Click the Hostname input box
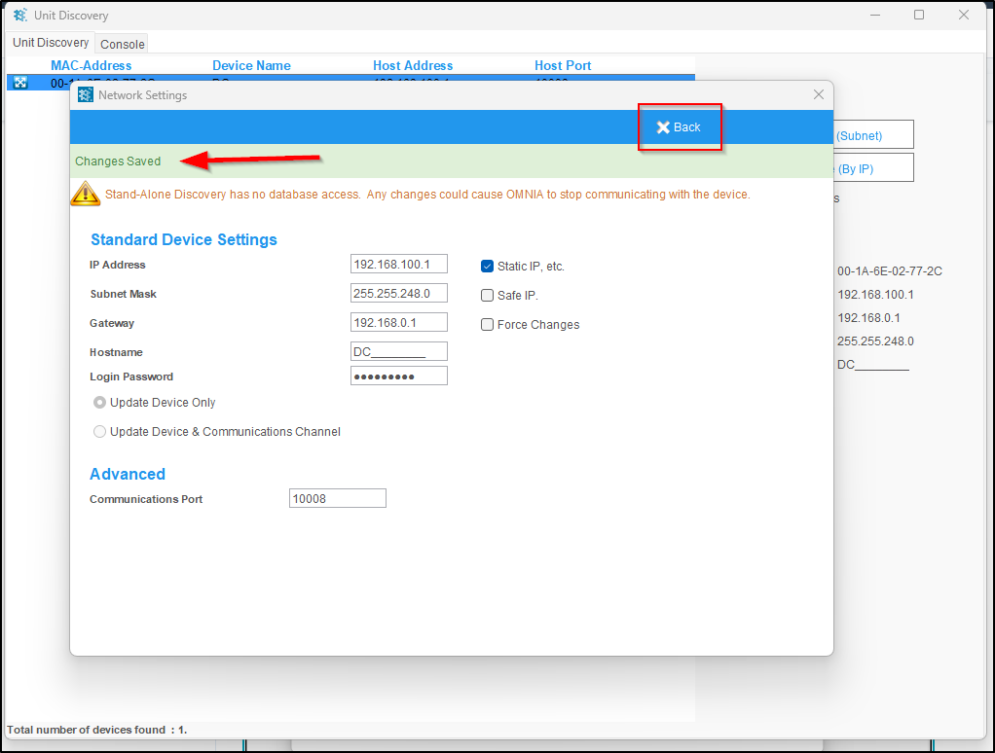The width and height of the screenshot is (995, 753). [398, 352]
